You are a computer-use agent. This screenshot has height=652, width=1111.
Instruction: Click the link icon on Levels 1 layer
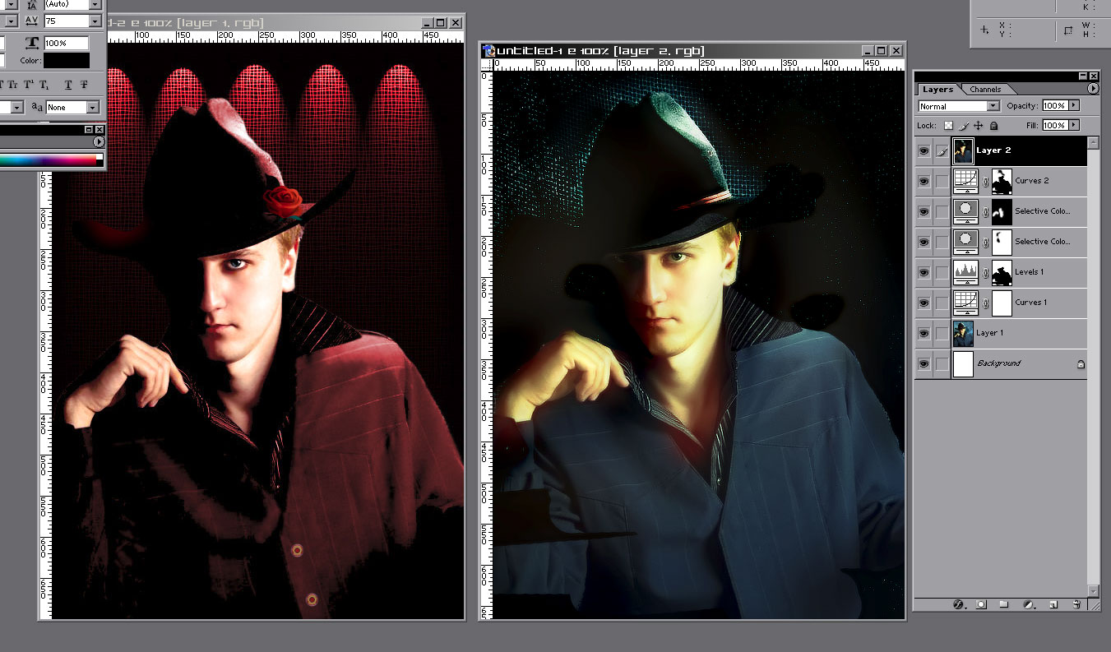tap(984, 272)
